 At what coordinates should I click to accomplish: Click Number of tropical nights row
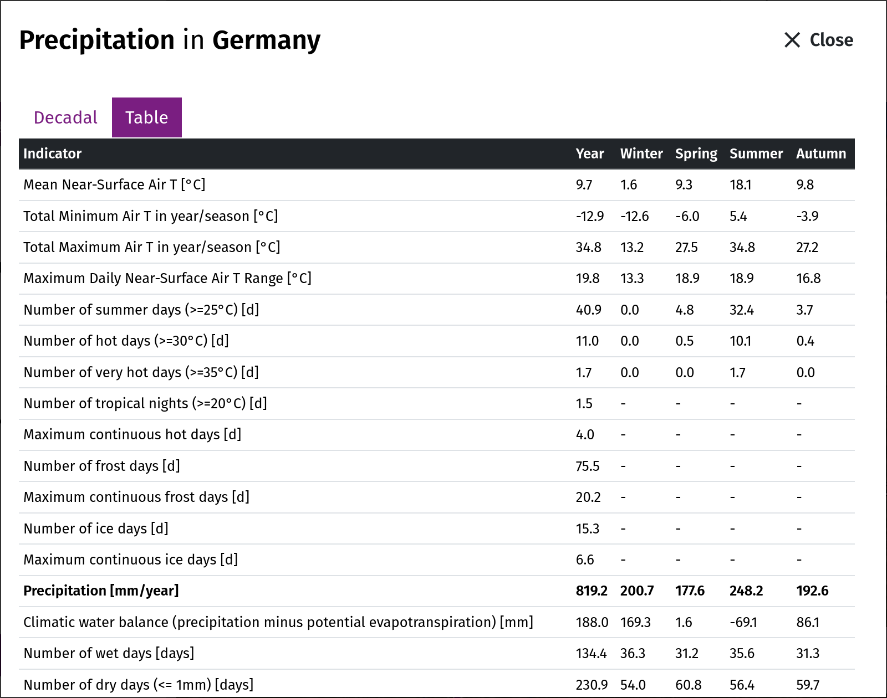(437, 403)
